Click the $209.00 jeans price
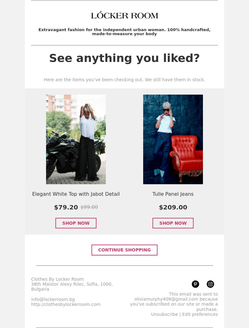 click(173, 207)
